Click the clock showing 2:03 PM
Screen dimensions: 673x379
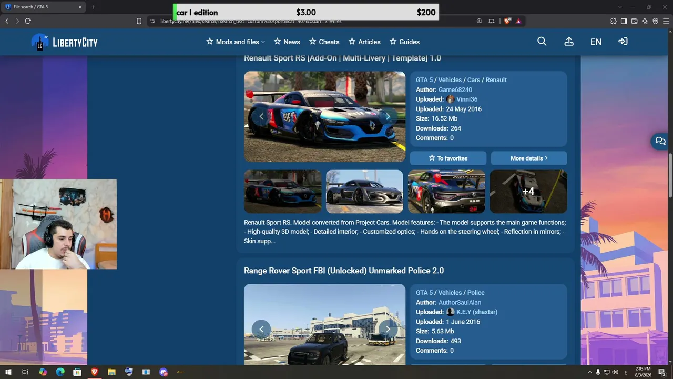pyautogui.click(x=643, y=369)
